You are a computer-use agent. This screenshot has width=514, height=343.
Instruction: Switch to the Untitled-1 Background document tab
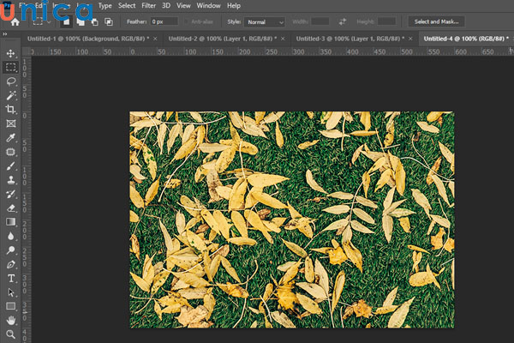(84, 39)
